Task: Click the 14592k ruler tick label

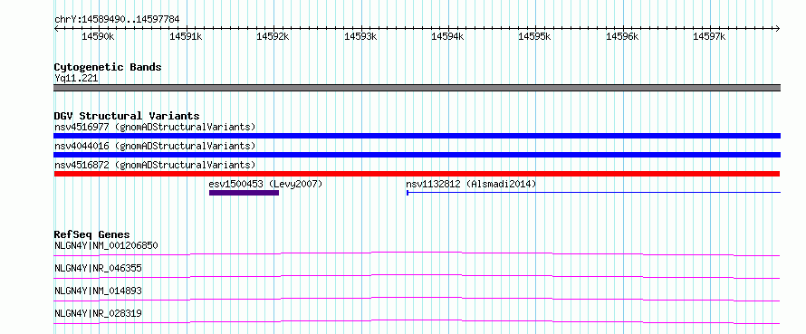Action: coord(273,36)
